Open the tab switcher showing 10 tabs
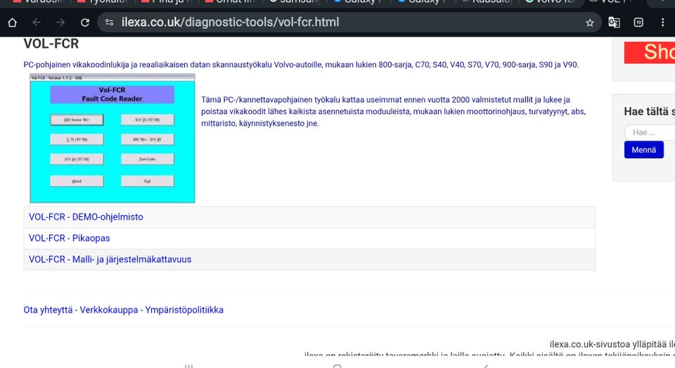 638,22
